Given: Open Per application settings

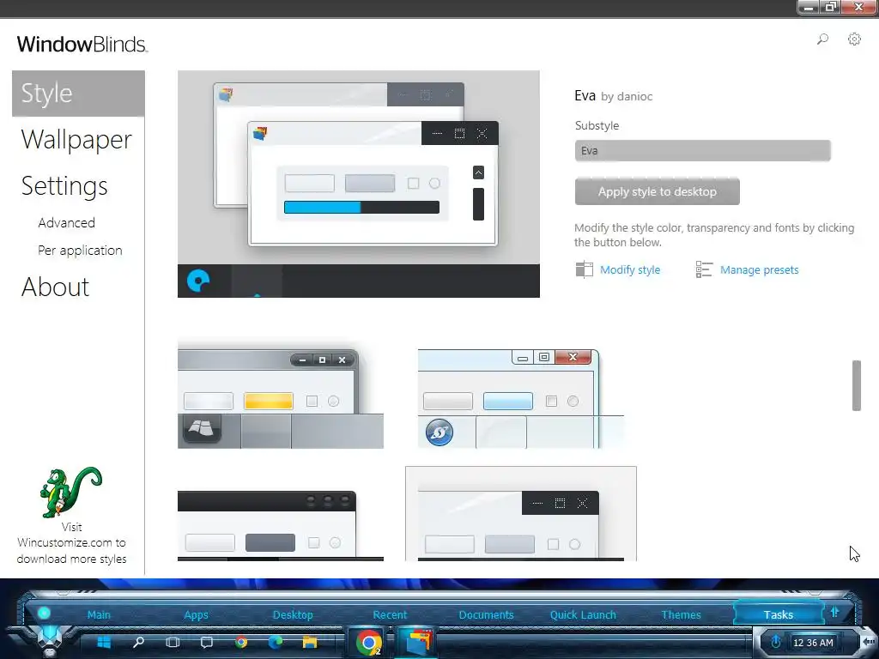Looking at the screenshot, I should click(x=80, y=251).
